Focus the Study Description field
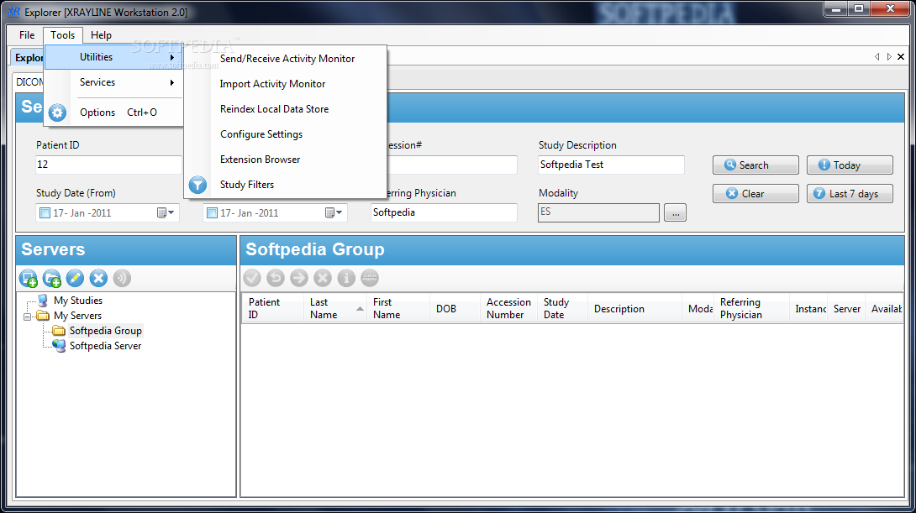Image resolution: width=916 pixels, height=513 pixels. [611, 165]
